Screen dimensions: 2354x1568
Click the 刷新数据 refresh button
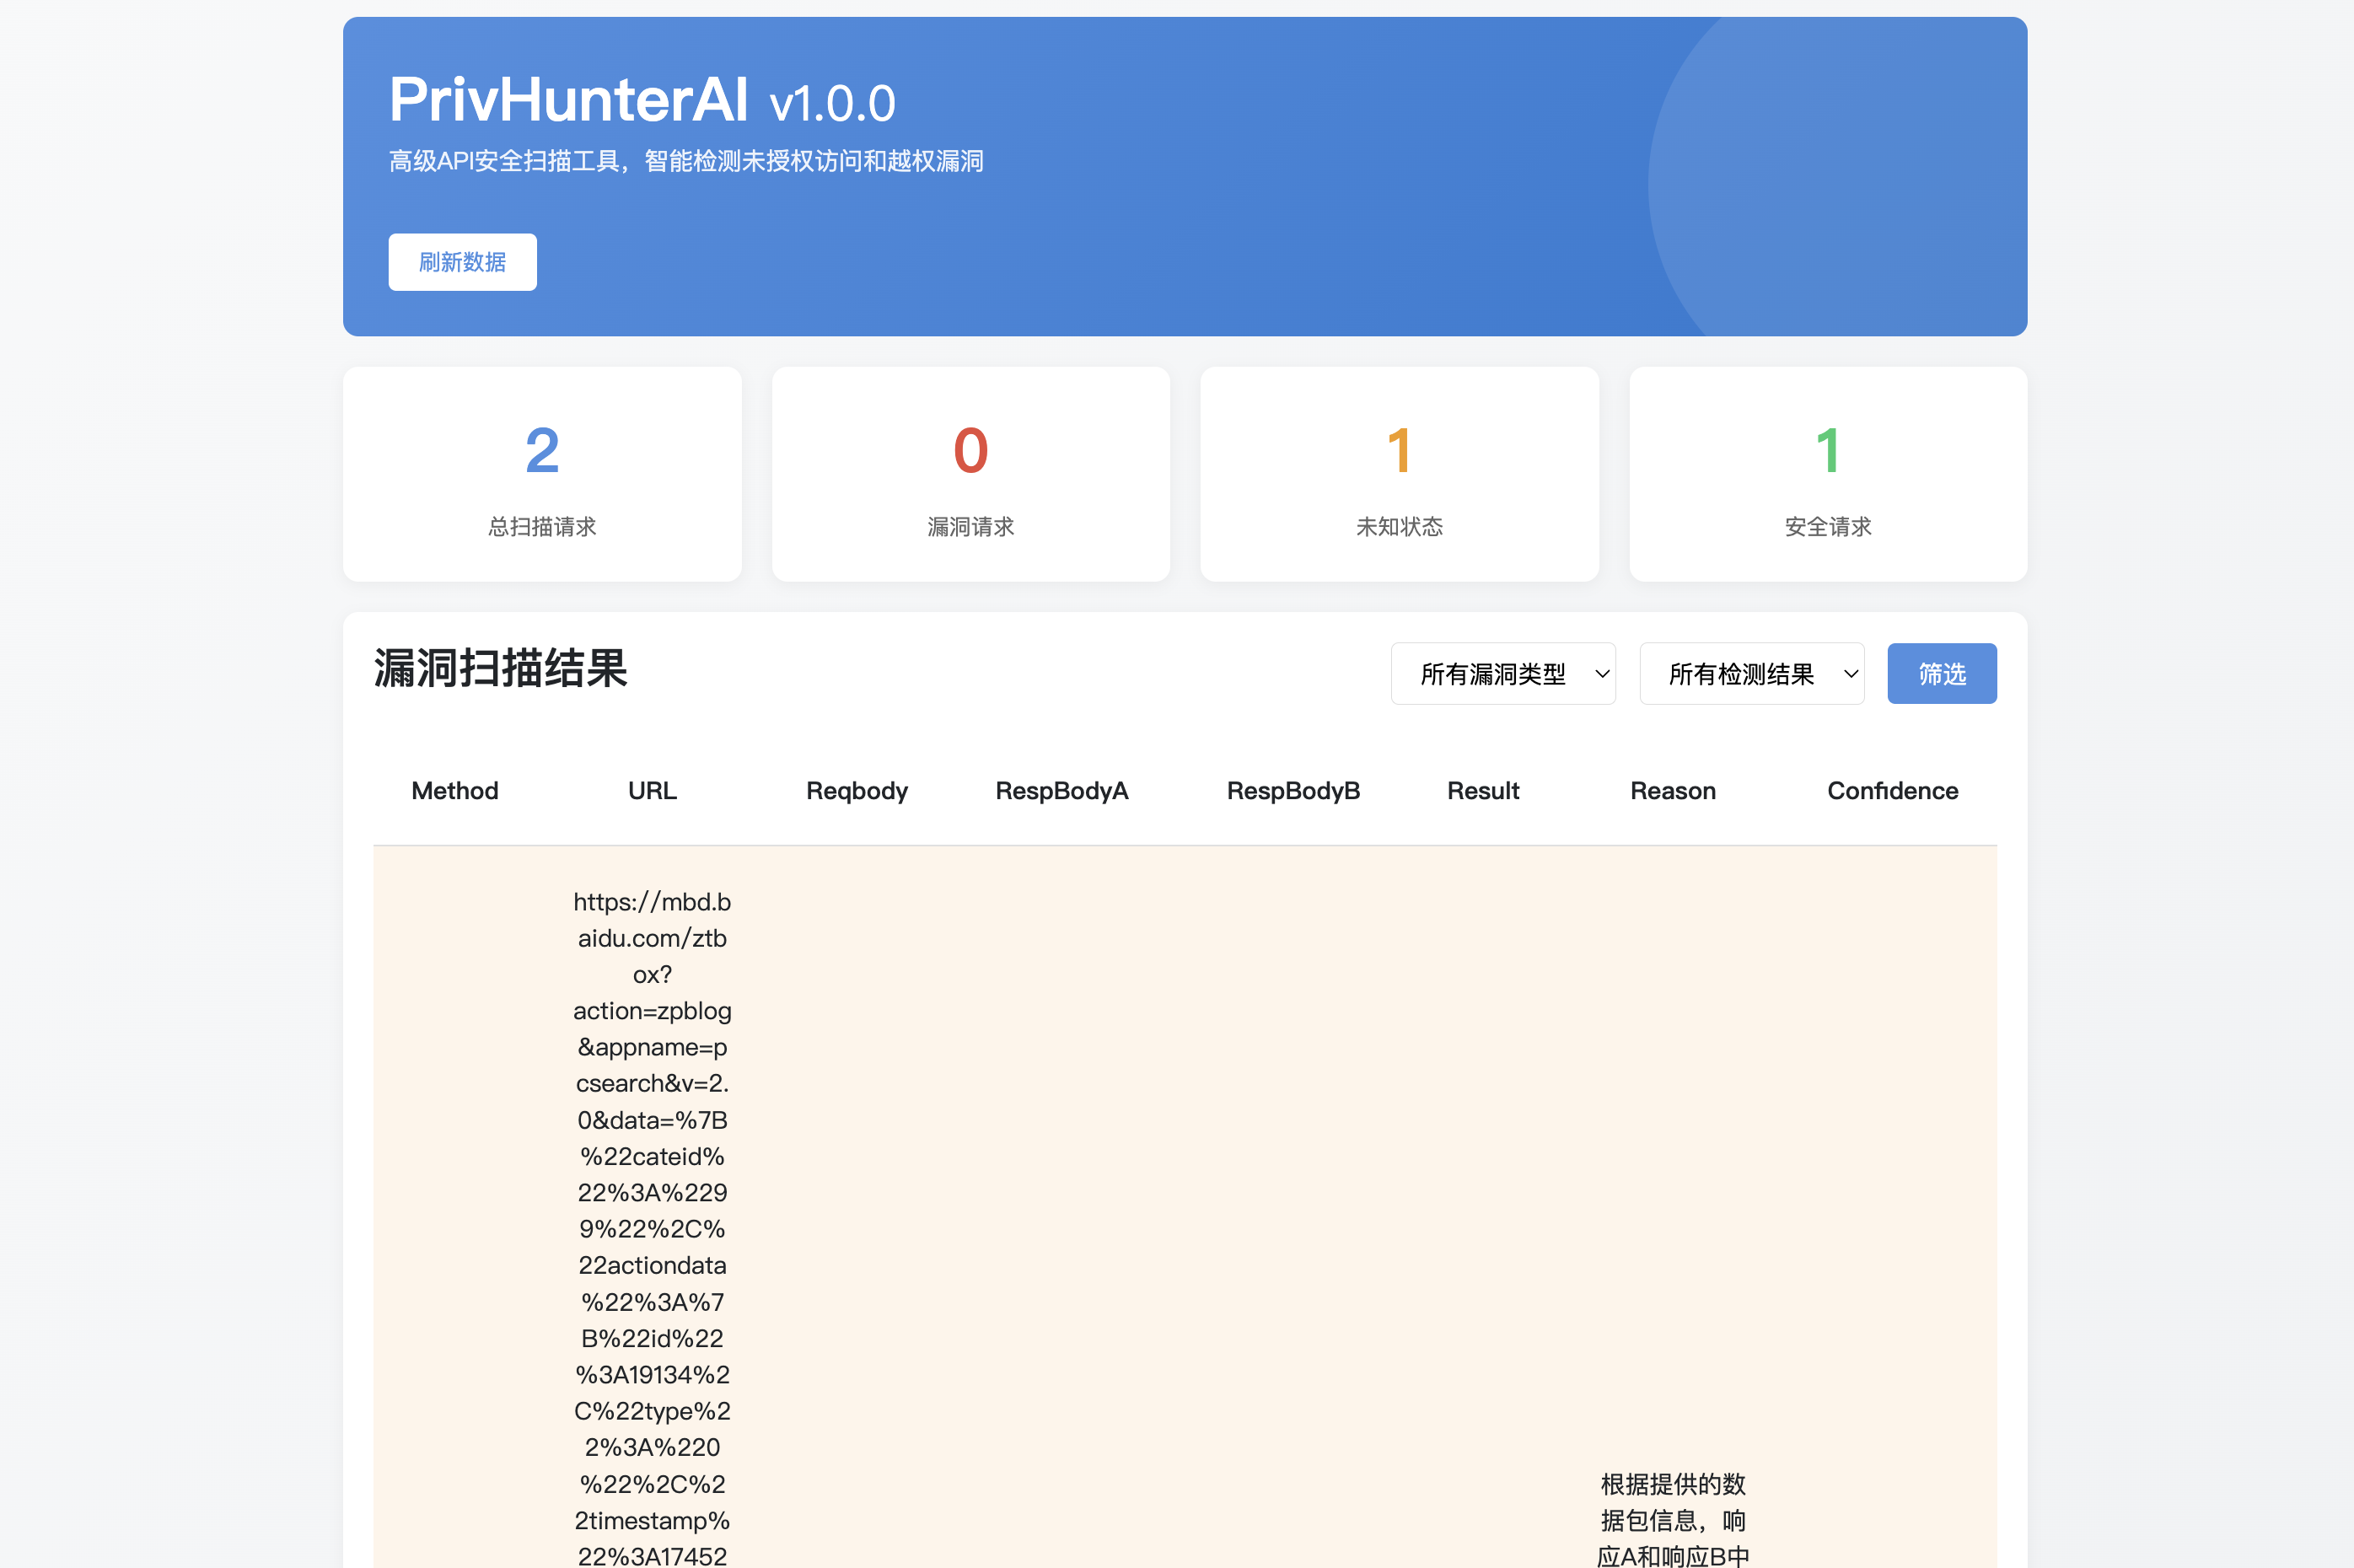coord(462,262)
